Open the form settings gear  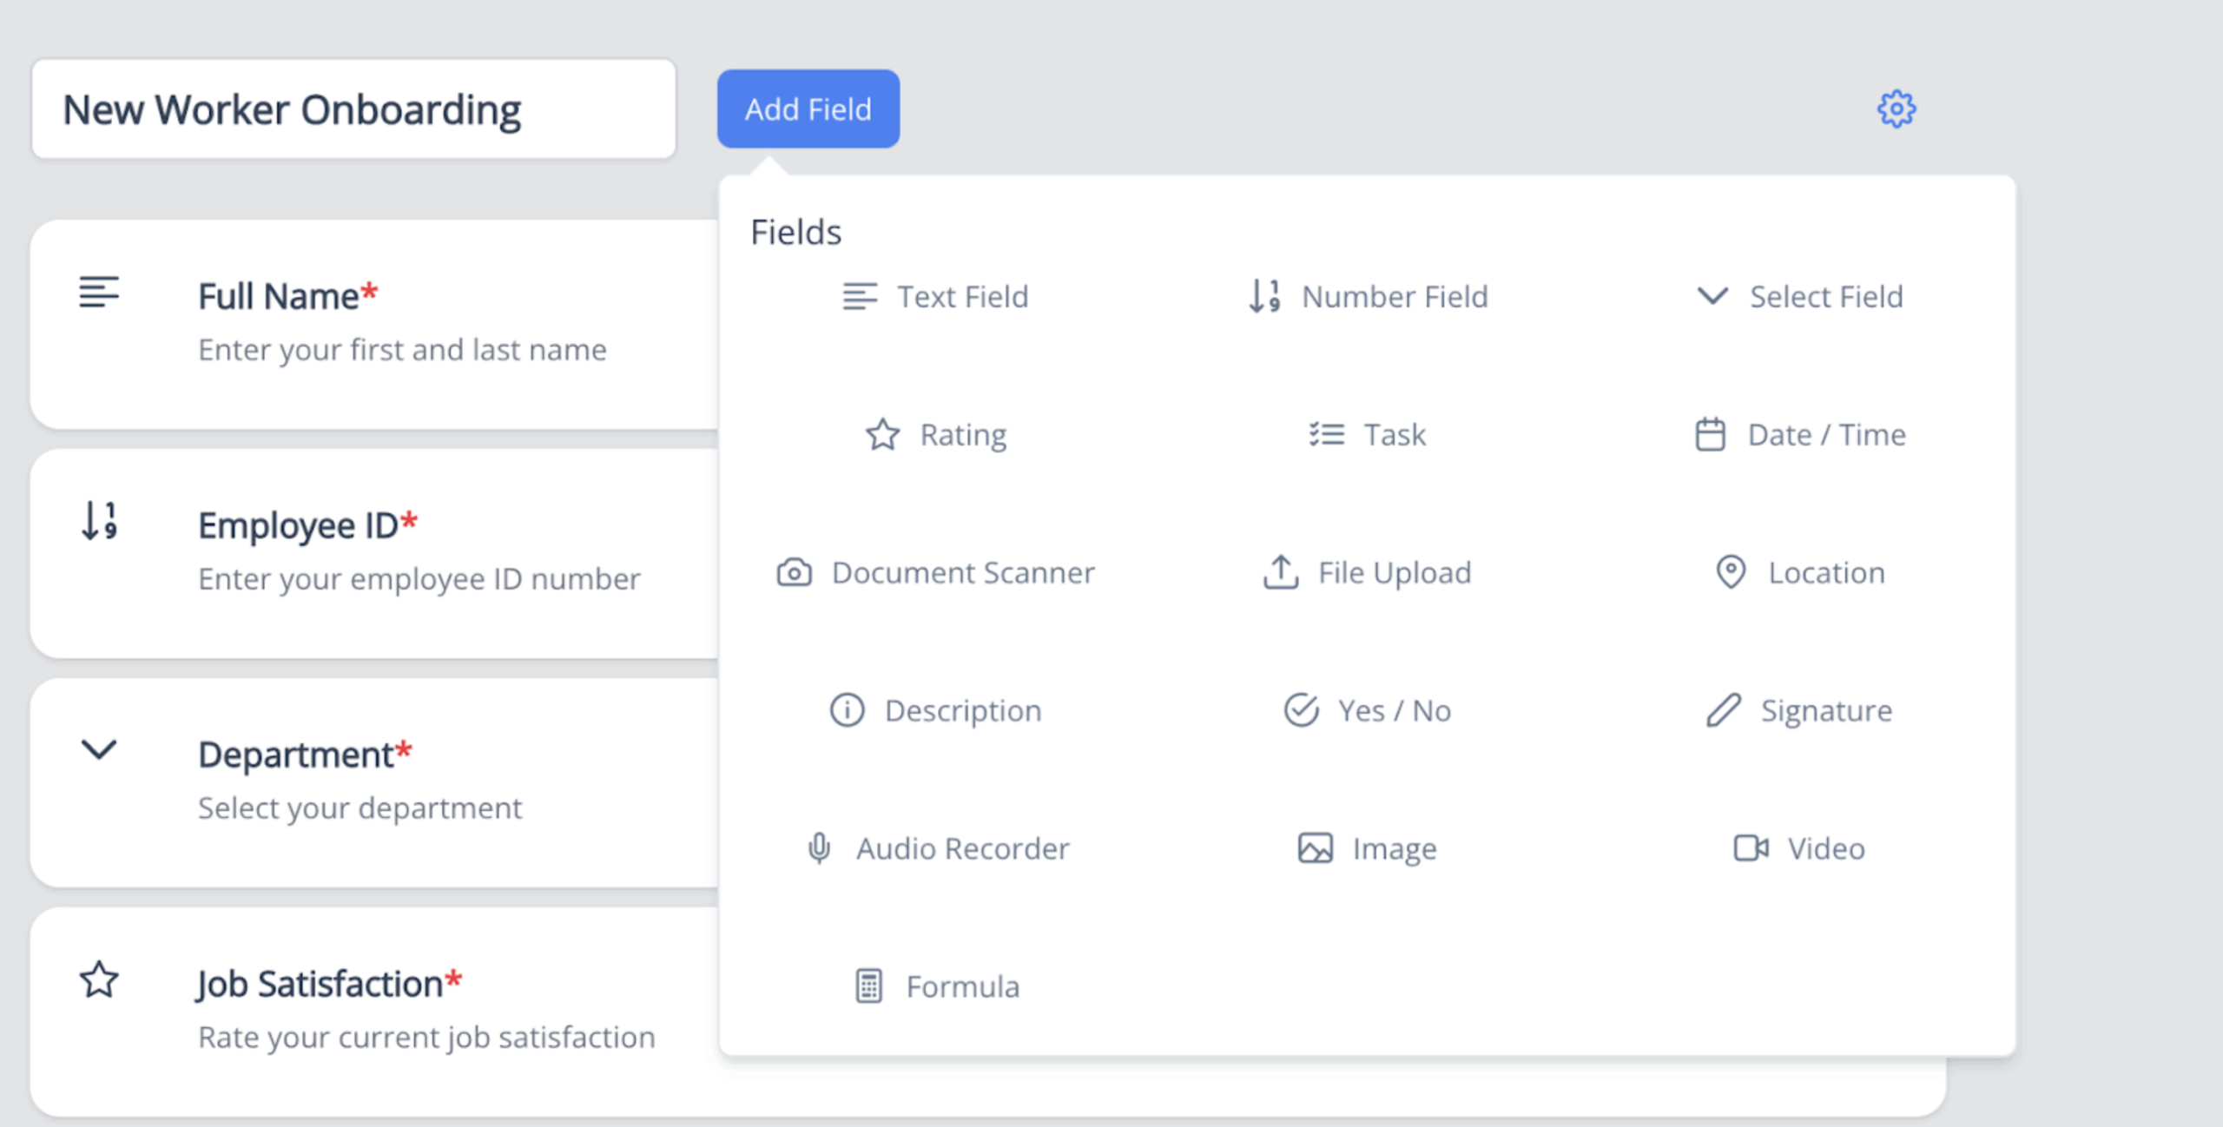tap(1897, 109)
